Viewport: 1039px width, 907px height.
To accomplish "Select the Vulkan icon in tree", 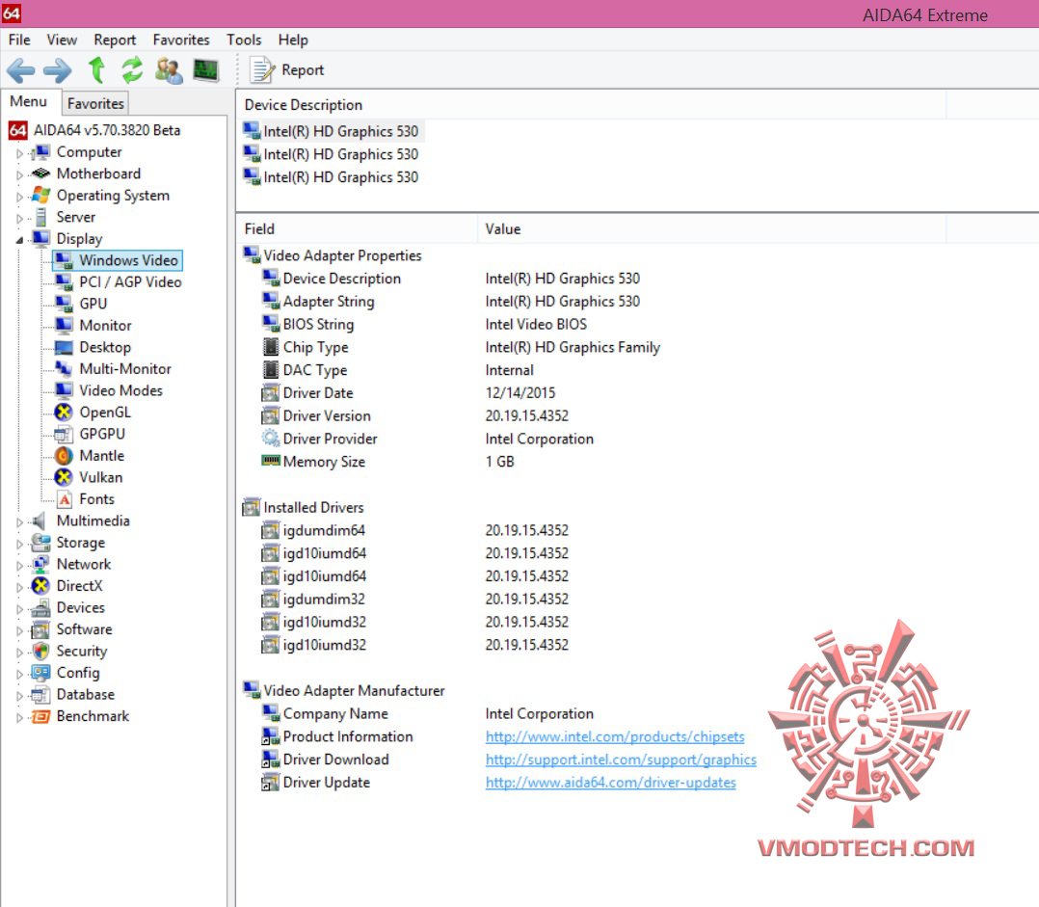I will tap(65, 477).
